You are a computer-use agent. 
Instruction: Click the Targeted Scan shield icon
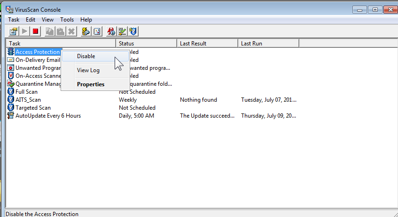click(11, 108)
